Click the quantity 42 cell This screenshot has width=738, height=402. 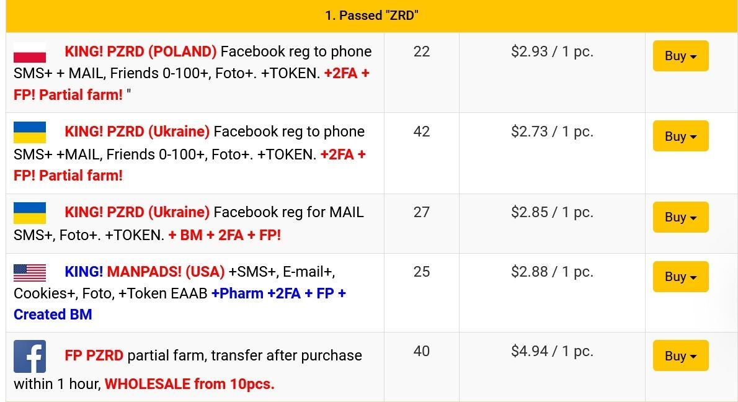click(x=422, y=132)
